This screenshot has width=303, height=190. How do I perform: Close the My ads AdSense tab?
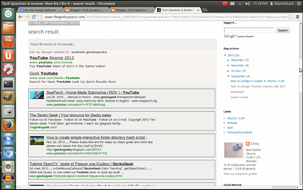(61, 10)
